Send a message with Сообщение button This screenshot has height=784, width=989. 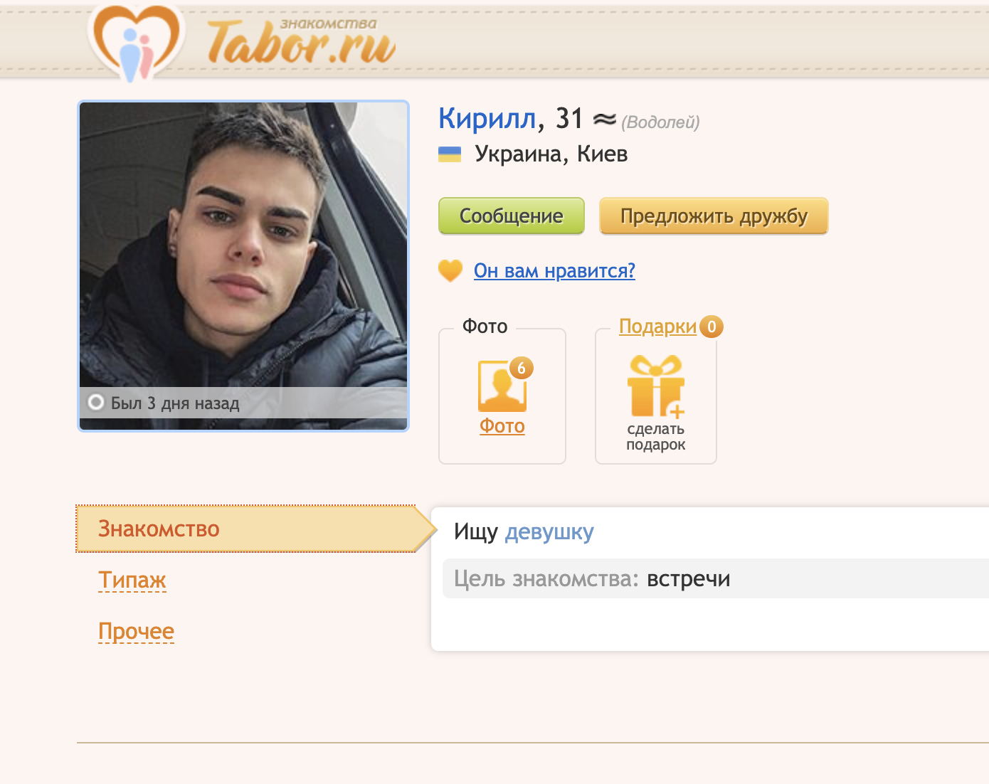click(x=512, y=216)
